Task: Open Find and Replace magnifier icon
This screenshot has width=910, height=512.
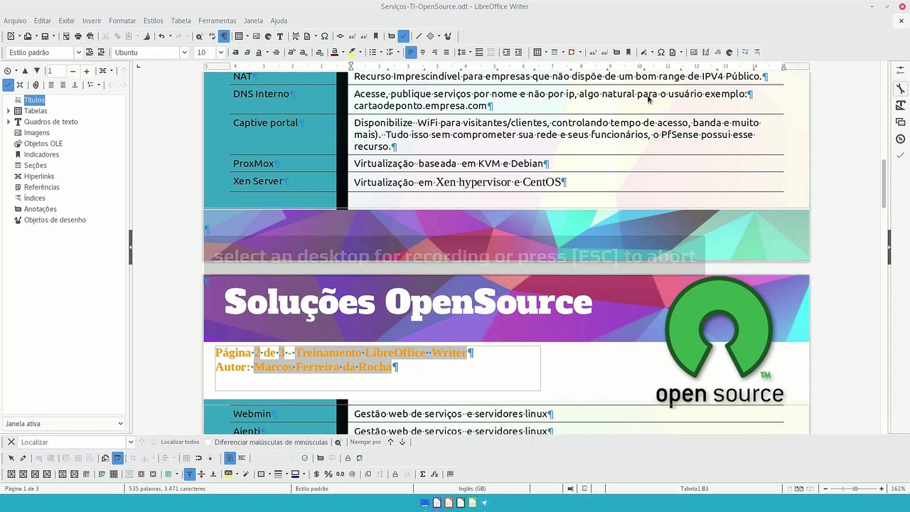Action: click(x=199, y=36)
